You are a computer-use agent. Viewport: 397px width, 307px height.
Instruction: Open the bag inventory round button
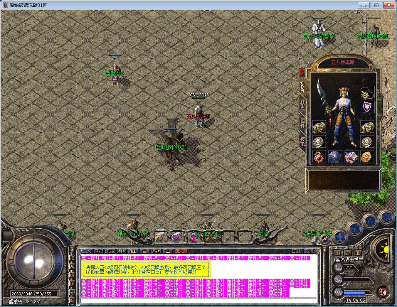pos(355,229)
